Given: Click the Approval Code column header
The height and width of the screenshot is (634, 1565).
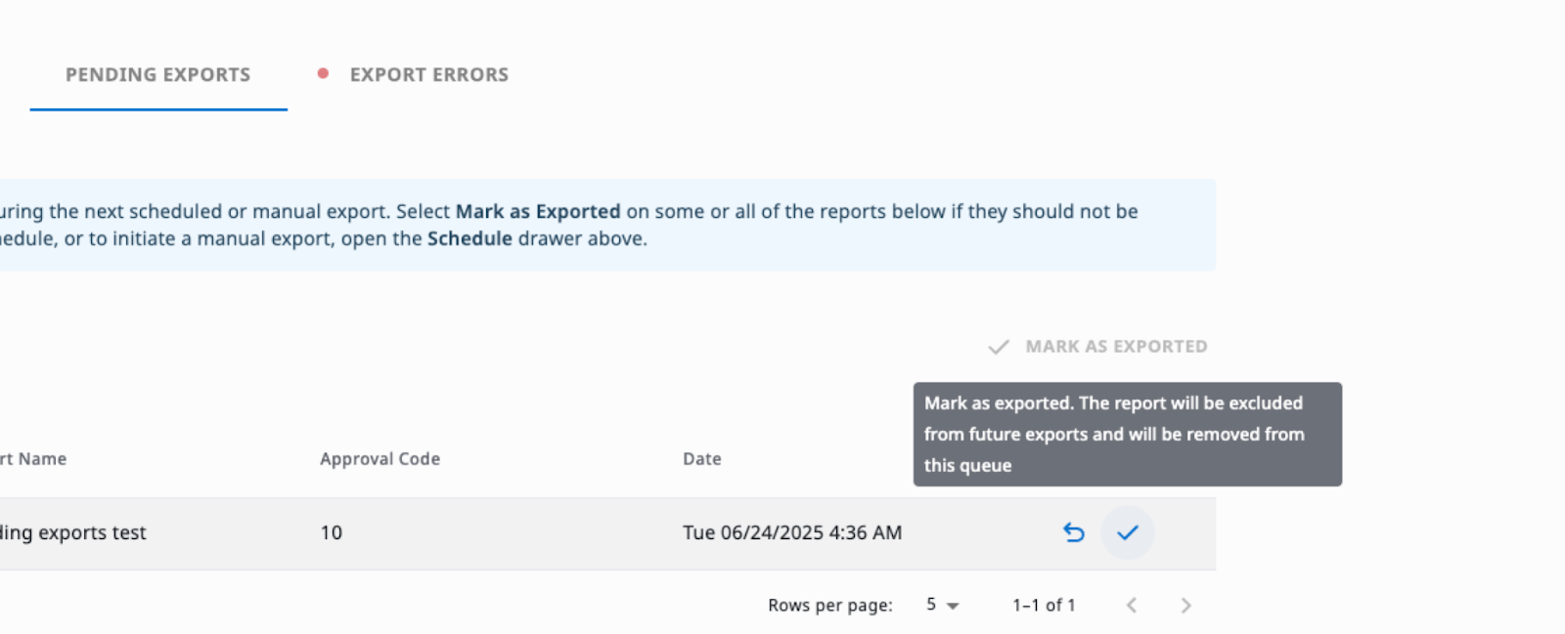Looking at the screenshot, I should tap(380, 459).
